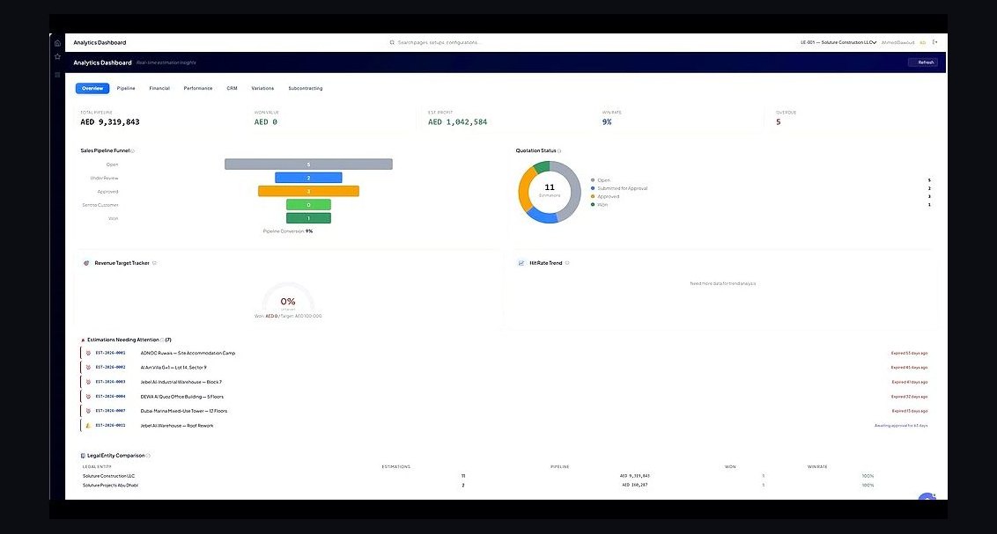Click the Win Rate 9% card value
The height and width of the screenshot is (534, 997).
point(607,122)
